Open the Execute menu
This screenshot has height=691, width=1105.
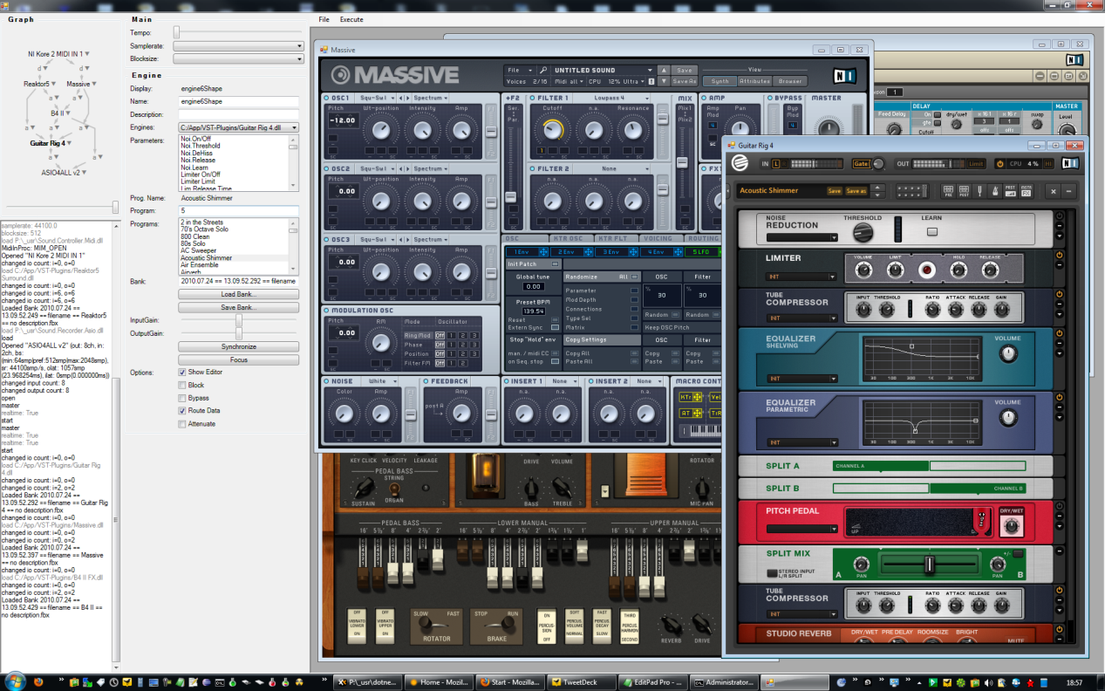[351, 19]
